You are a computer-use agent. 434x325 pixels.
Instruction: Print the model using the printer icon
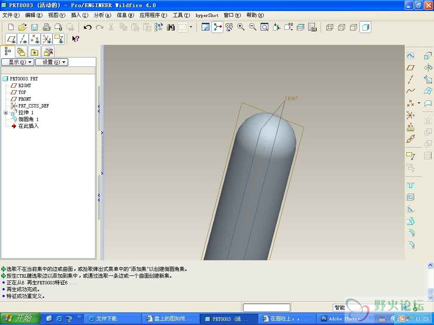(x=46, y=27)
